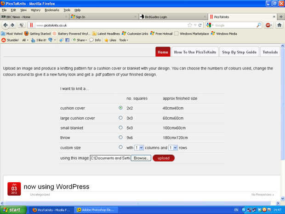The width and height of the screenshot is (285, 214).
Task: Switch to Adobe Photoshop Elements taskbar item
Action: click(x=97, y=210)
